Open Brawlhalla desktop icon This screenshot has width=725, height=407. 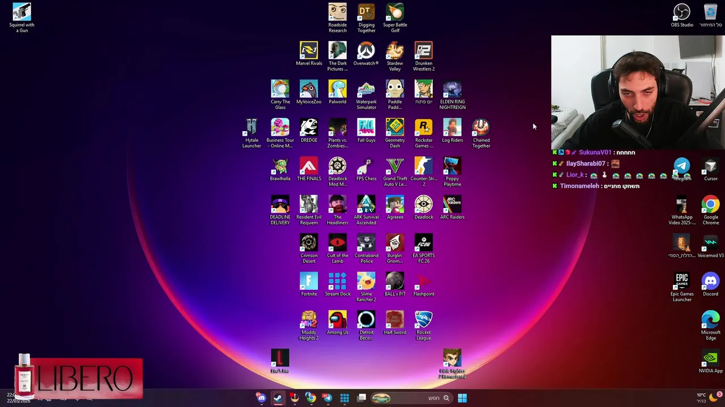[280, 169]
